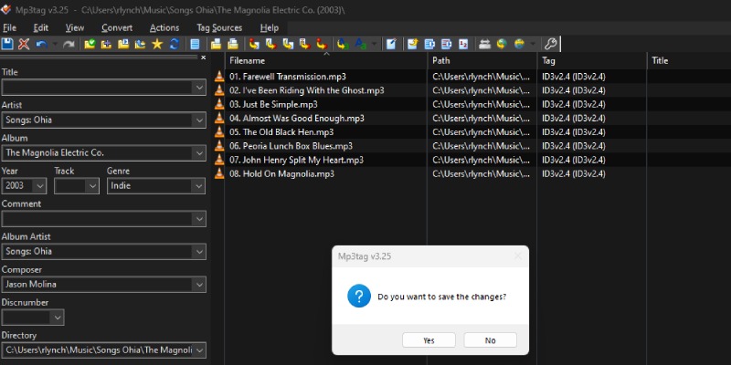Viewport: 731px width, 365px height.
Task: Sort by the Filename column header
Action: 326,61
